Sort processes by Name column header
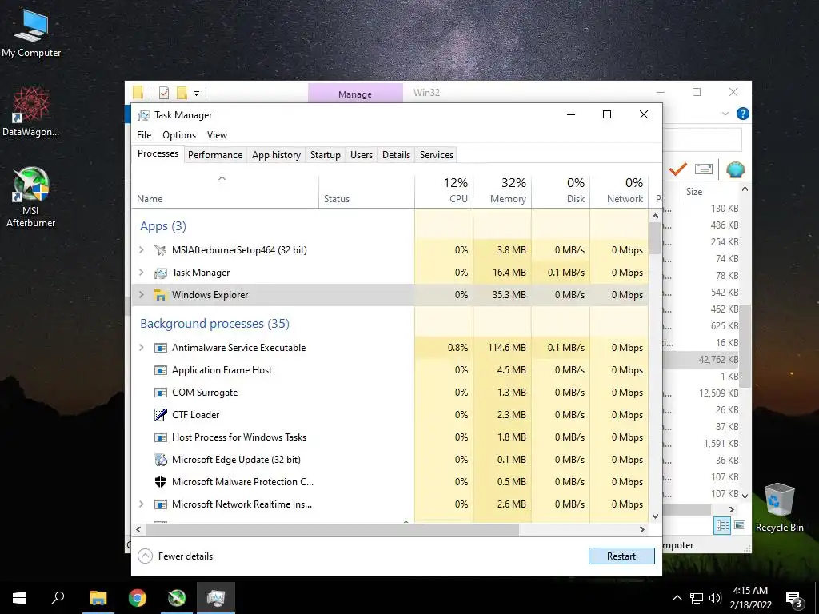 pos(225,190)
